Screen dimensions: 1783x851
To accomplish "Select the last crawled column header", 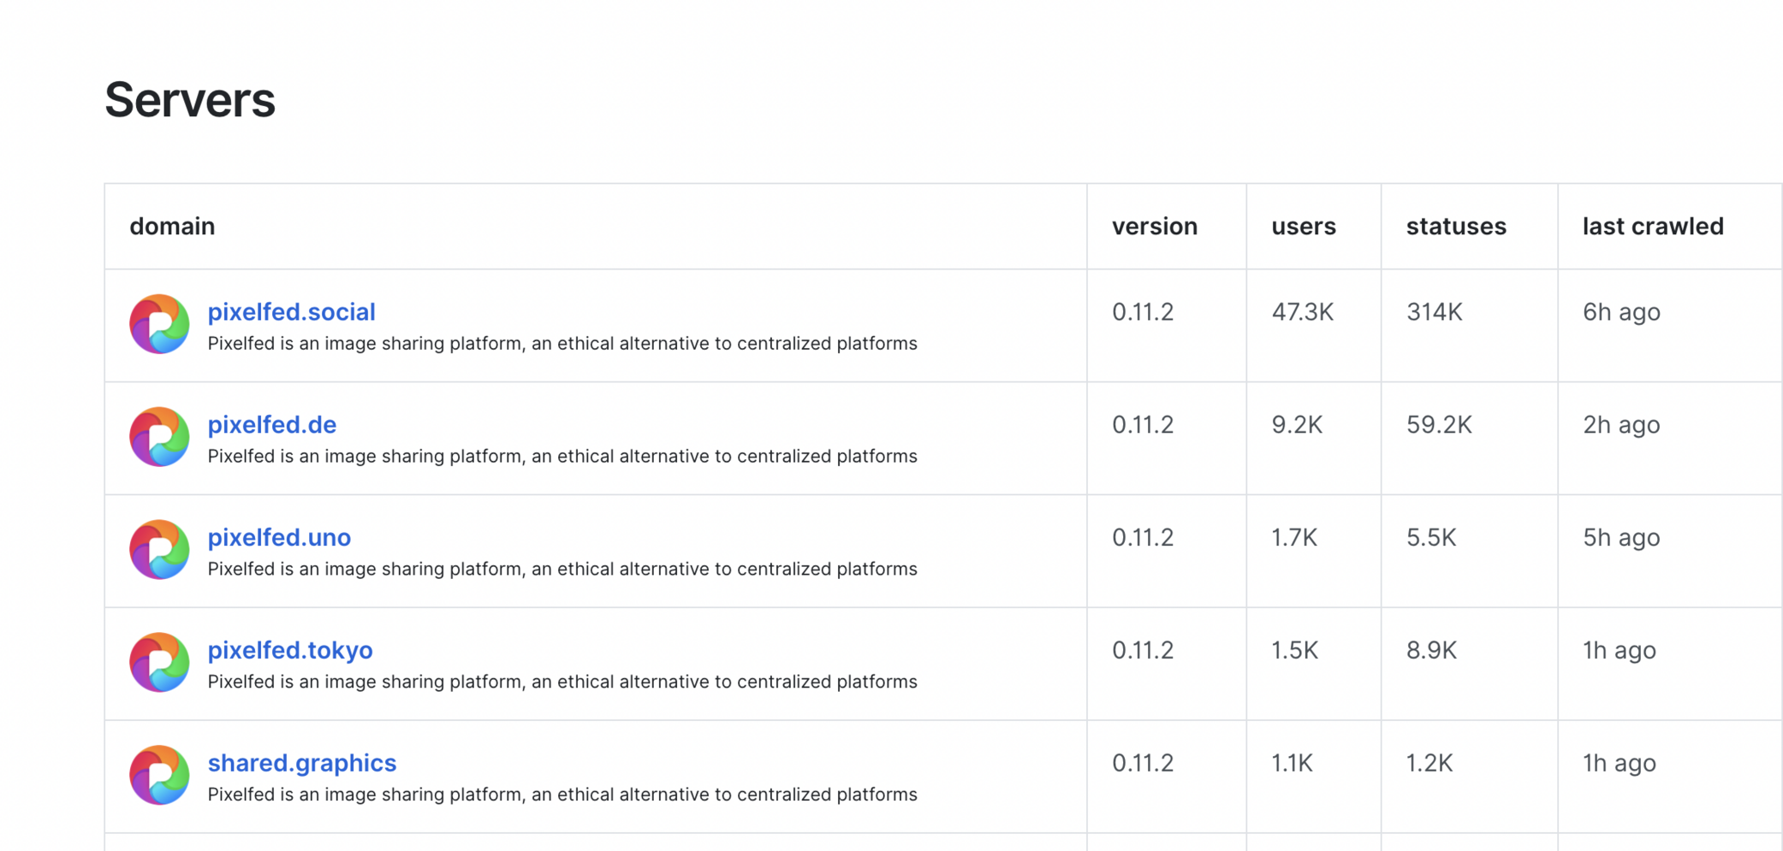I will pyautogui.click(x=1652, y=227).
